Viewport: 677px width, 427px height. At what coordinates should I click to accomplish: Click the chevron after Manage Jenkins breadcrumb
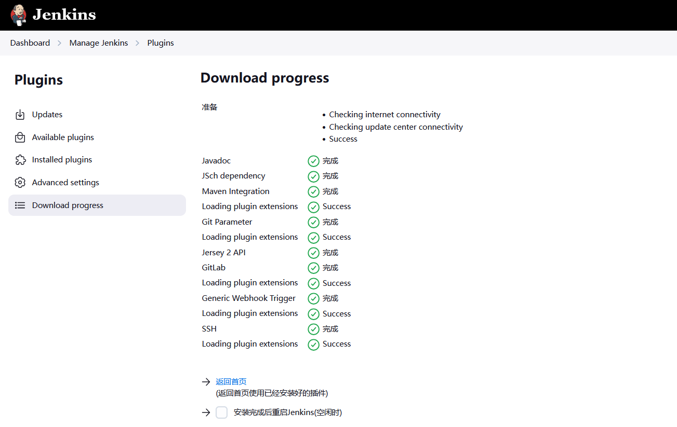click(x=138, y=43)
